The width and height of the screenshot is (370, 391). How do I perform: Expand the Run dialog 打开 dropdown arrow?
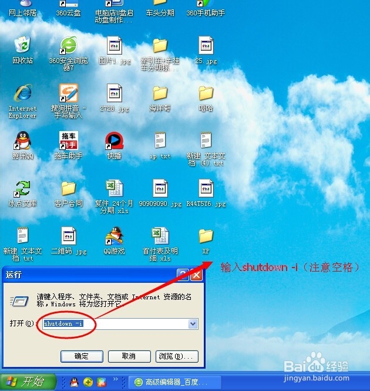pyautogui.click(x=193, y=324)
